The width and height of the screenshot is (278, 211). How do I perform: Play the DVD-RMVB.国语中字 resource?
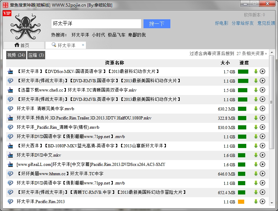point(262,81)
